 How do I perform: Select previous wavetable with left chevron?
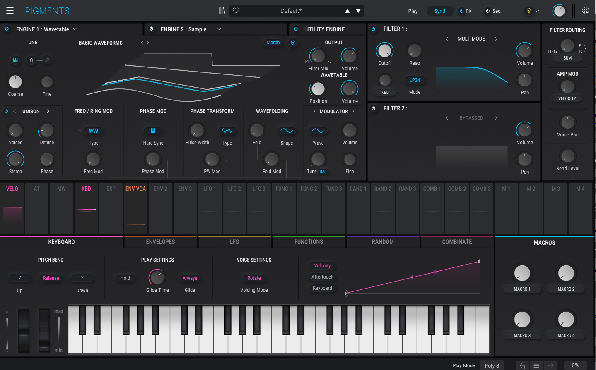pyautogui.click(x=142, y=43)
